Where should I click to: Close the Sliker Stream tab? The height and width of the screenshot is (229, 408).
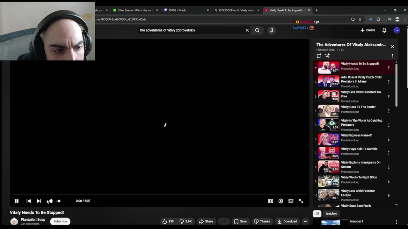click(x=157, y=10)
